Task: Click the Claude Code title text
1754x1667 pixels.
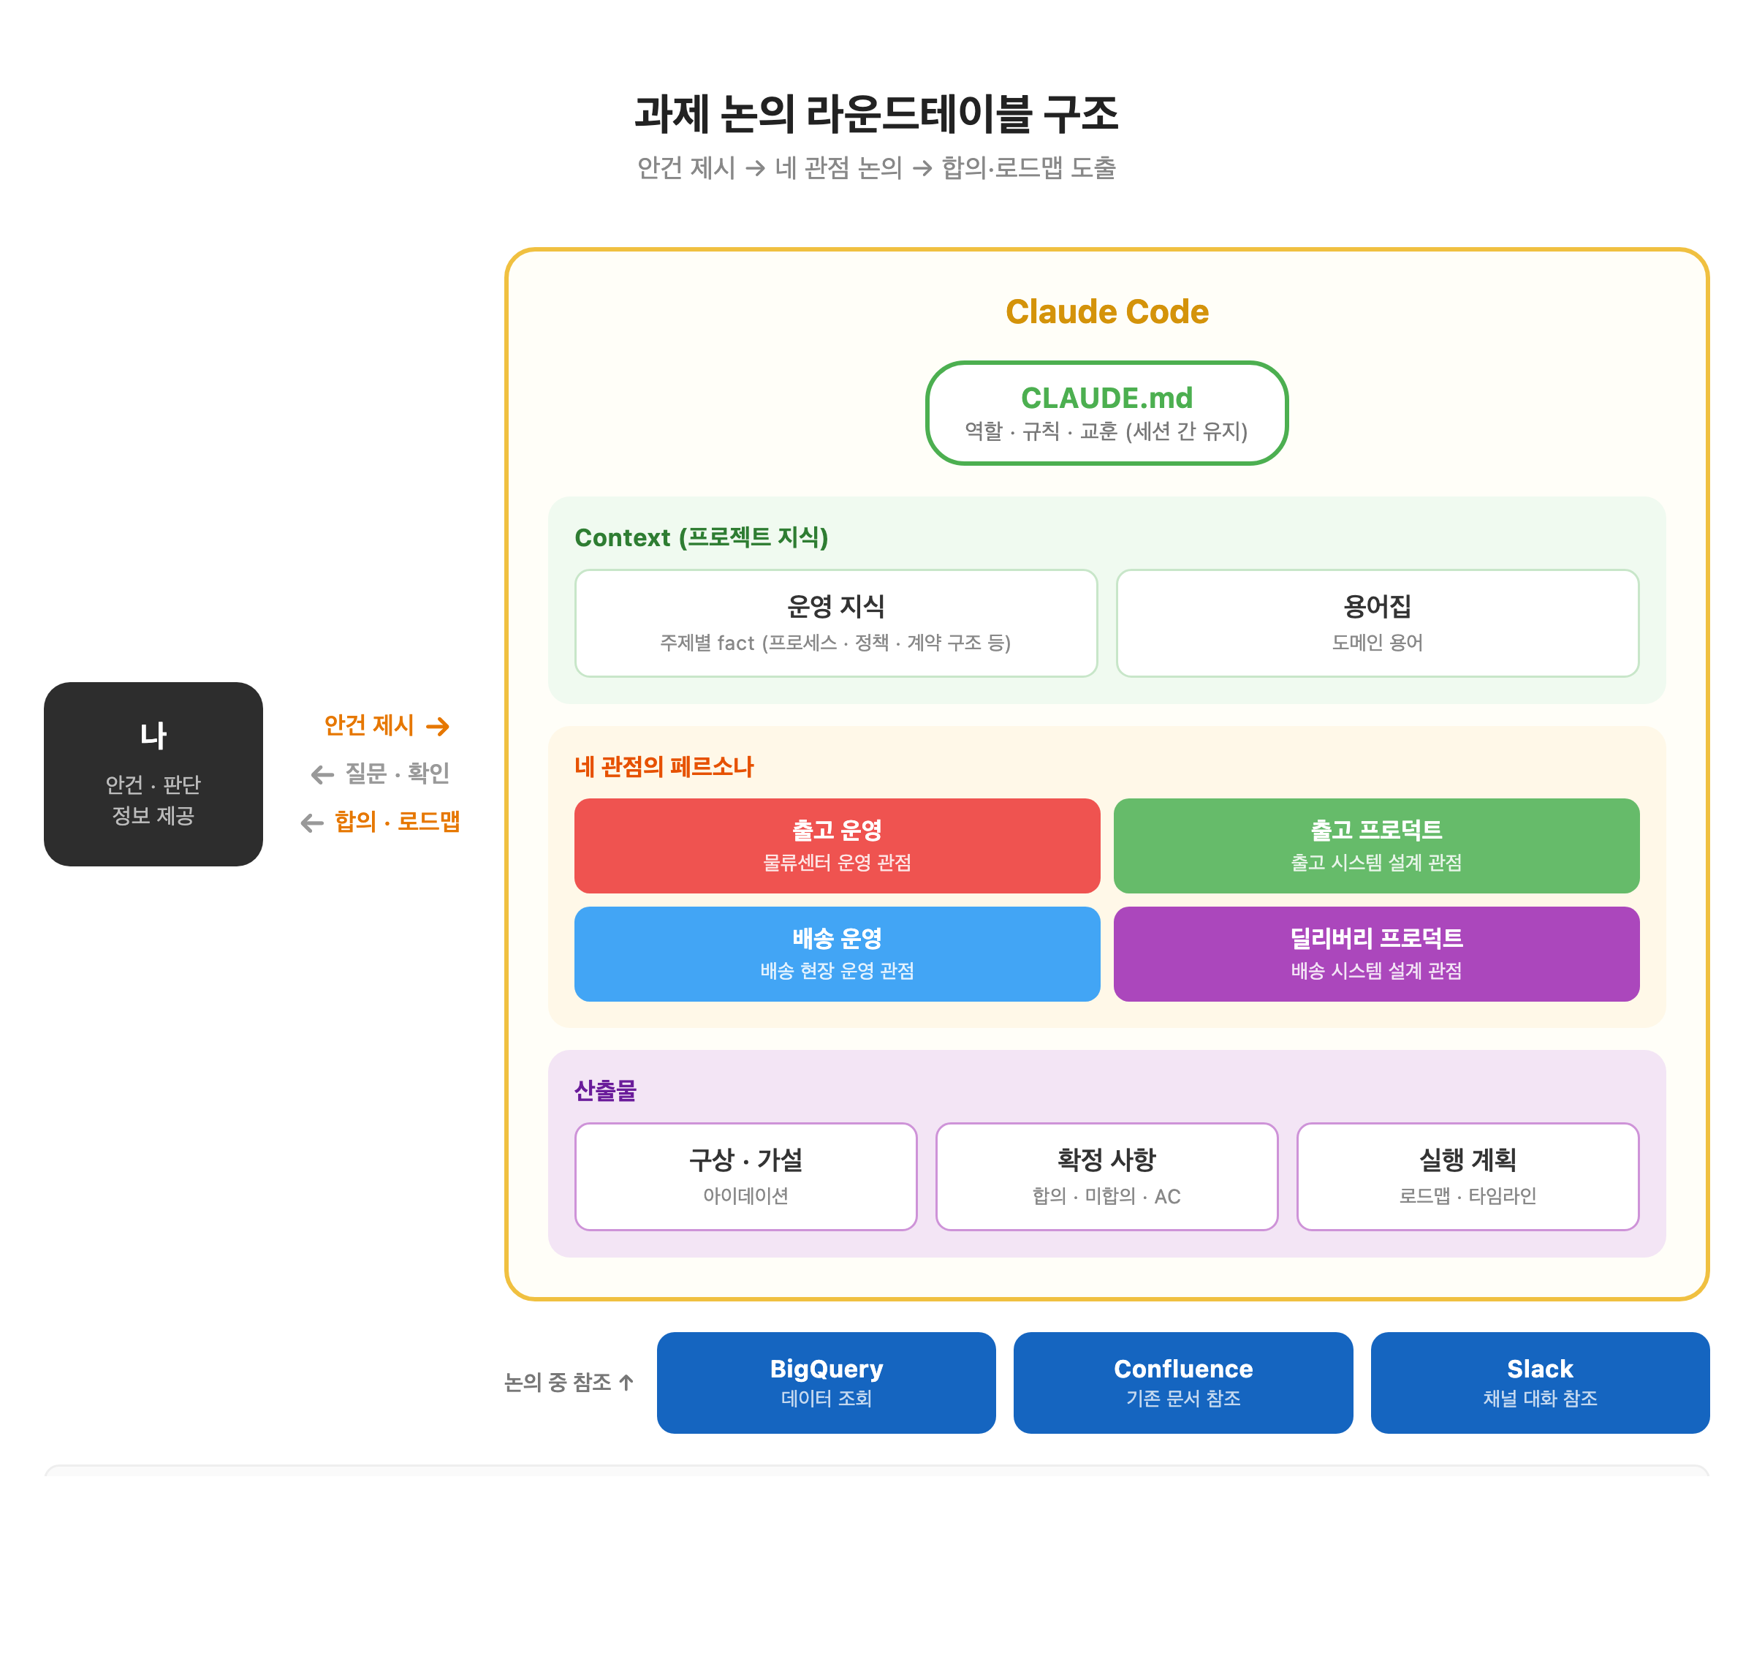Action: click(x=1106, y=312)
